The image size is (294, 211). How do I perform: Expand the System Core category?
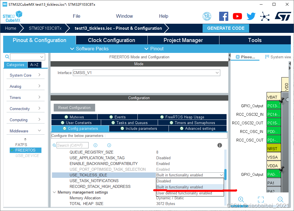coord(25,75)
